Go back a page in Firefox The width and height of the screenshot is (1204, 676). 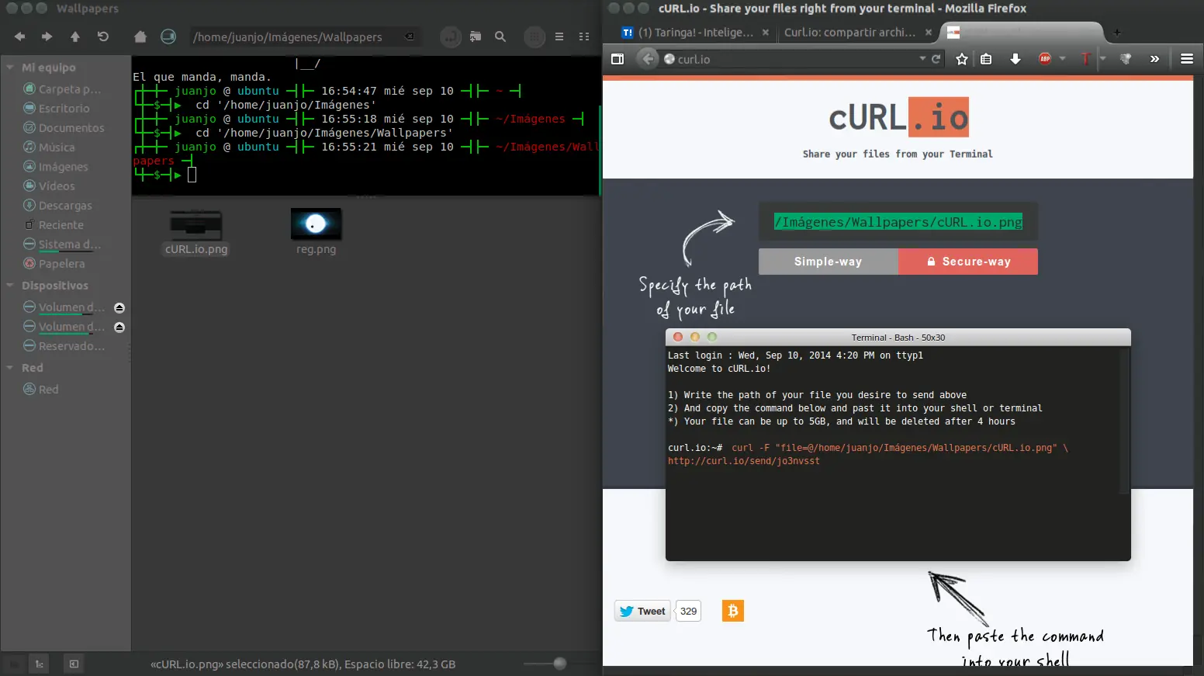pos(648,59)
